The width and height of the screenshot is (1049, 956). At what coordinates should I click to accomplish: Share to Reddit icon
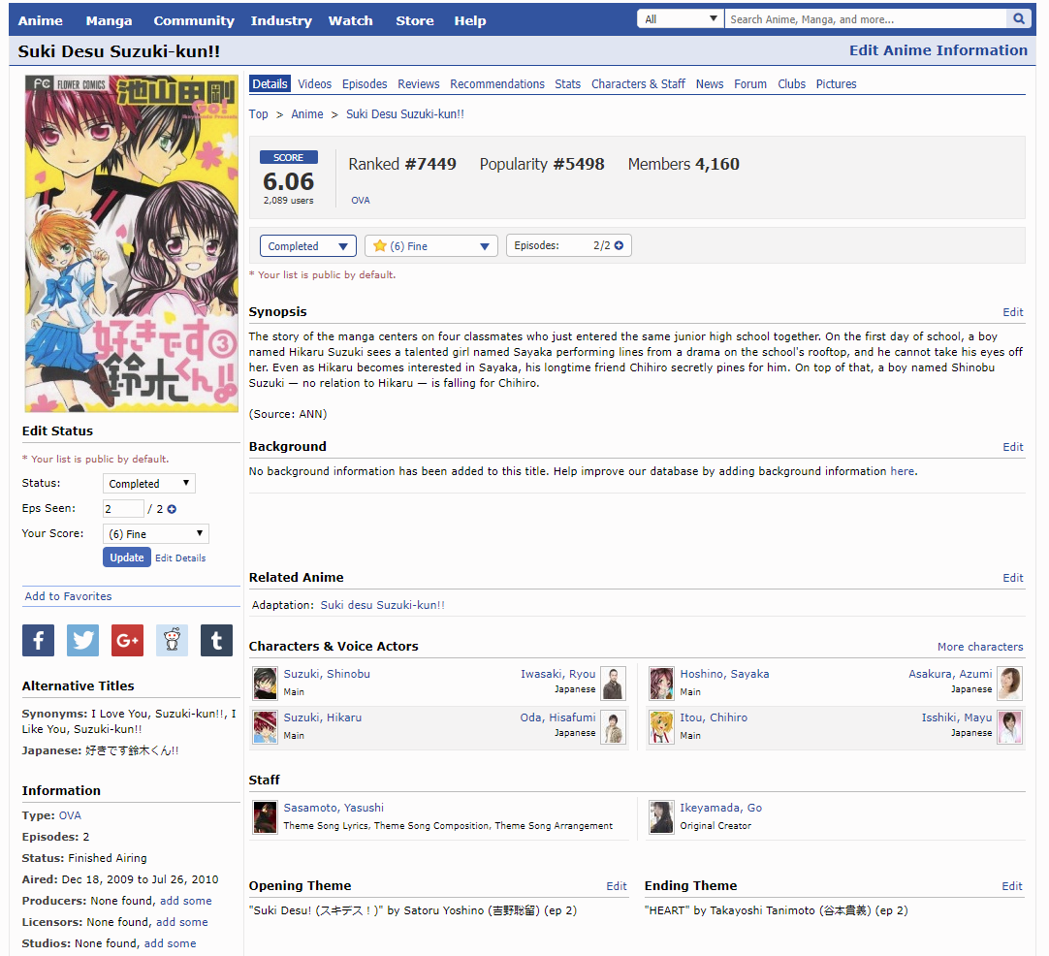[172, 640]
